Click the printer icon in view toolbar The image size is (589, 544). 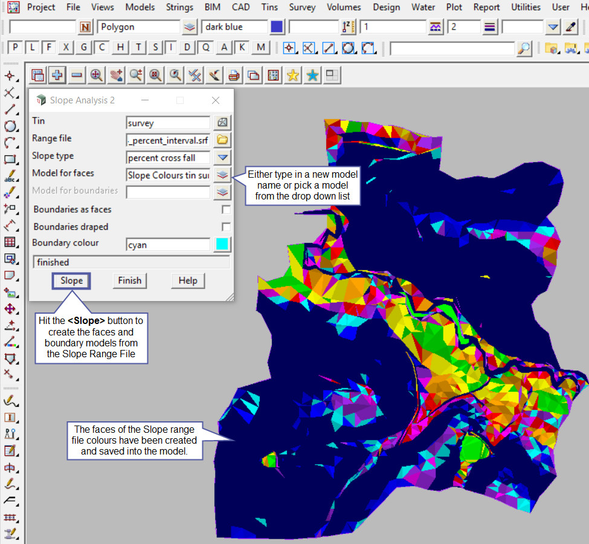click(x=234, y=75)
